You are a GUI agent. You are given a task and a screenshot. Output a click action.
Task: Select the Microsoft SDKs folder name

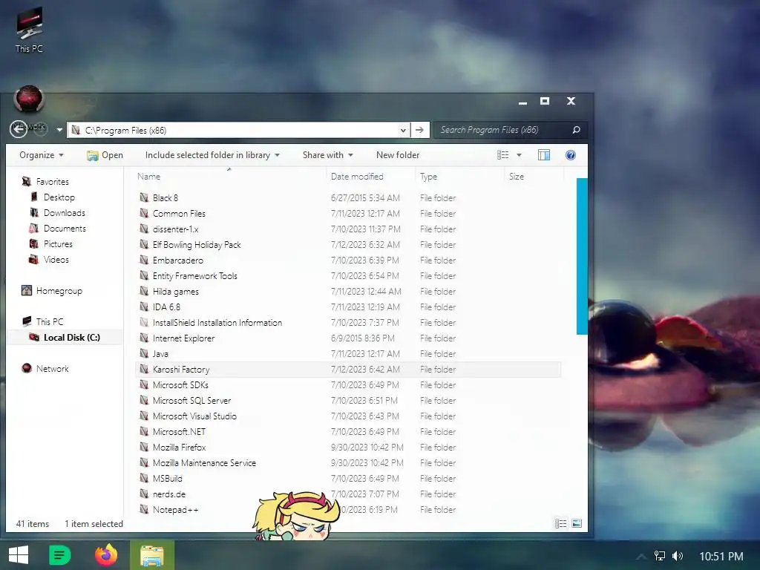pyautogui.click(x=180, y=385)
